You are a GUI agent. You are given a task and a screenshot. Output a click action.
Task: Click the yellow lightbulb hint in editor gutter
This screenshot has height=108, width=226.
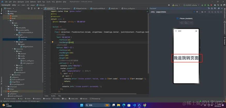coord(53,42)
